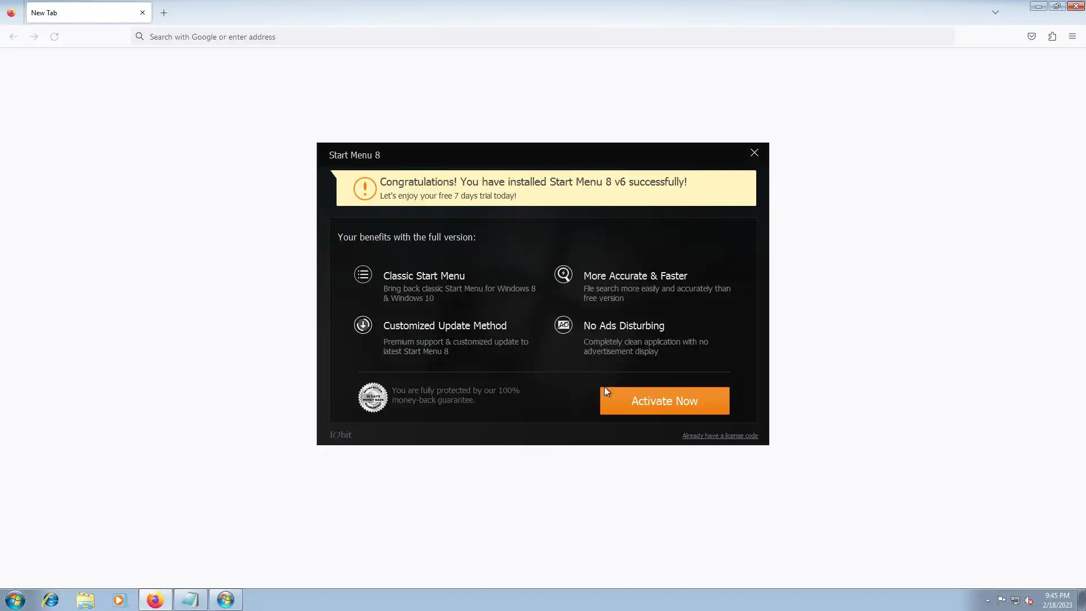Click the Windows Start orb button
Viewport: 1086px width, 611px height.
point(15,600)
